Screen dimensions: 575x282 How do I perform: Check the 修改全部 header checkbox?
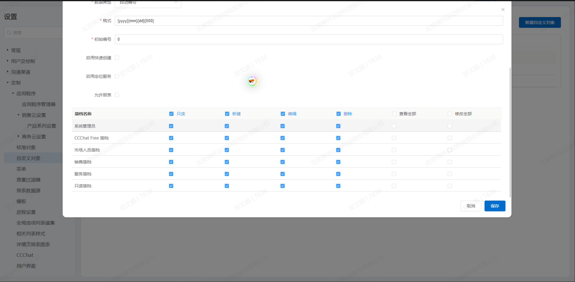(450, 114)
